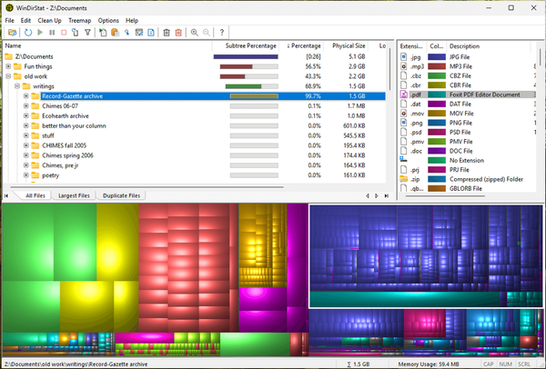
Task: Expand the stuff folder
Action: pos(26,135)
